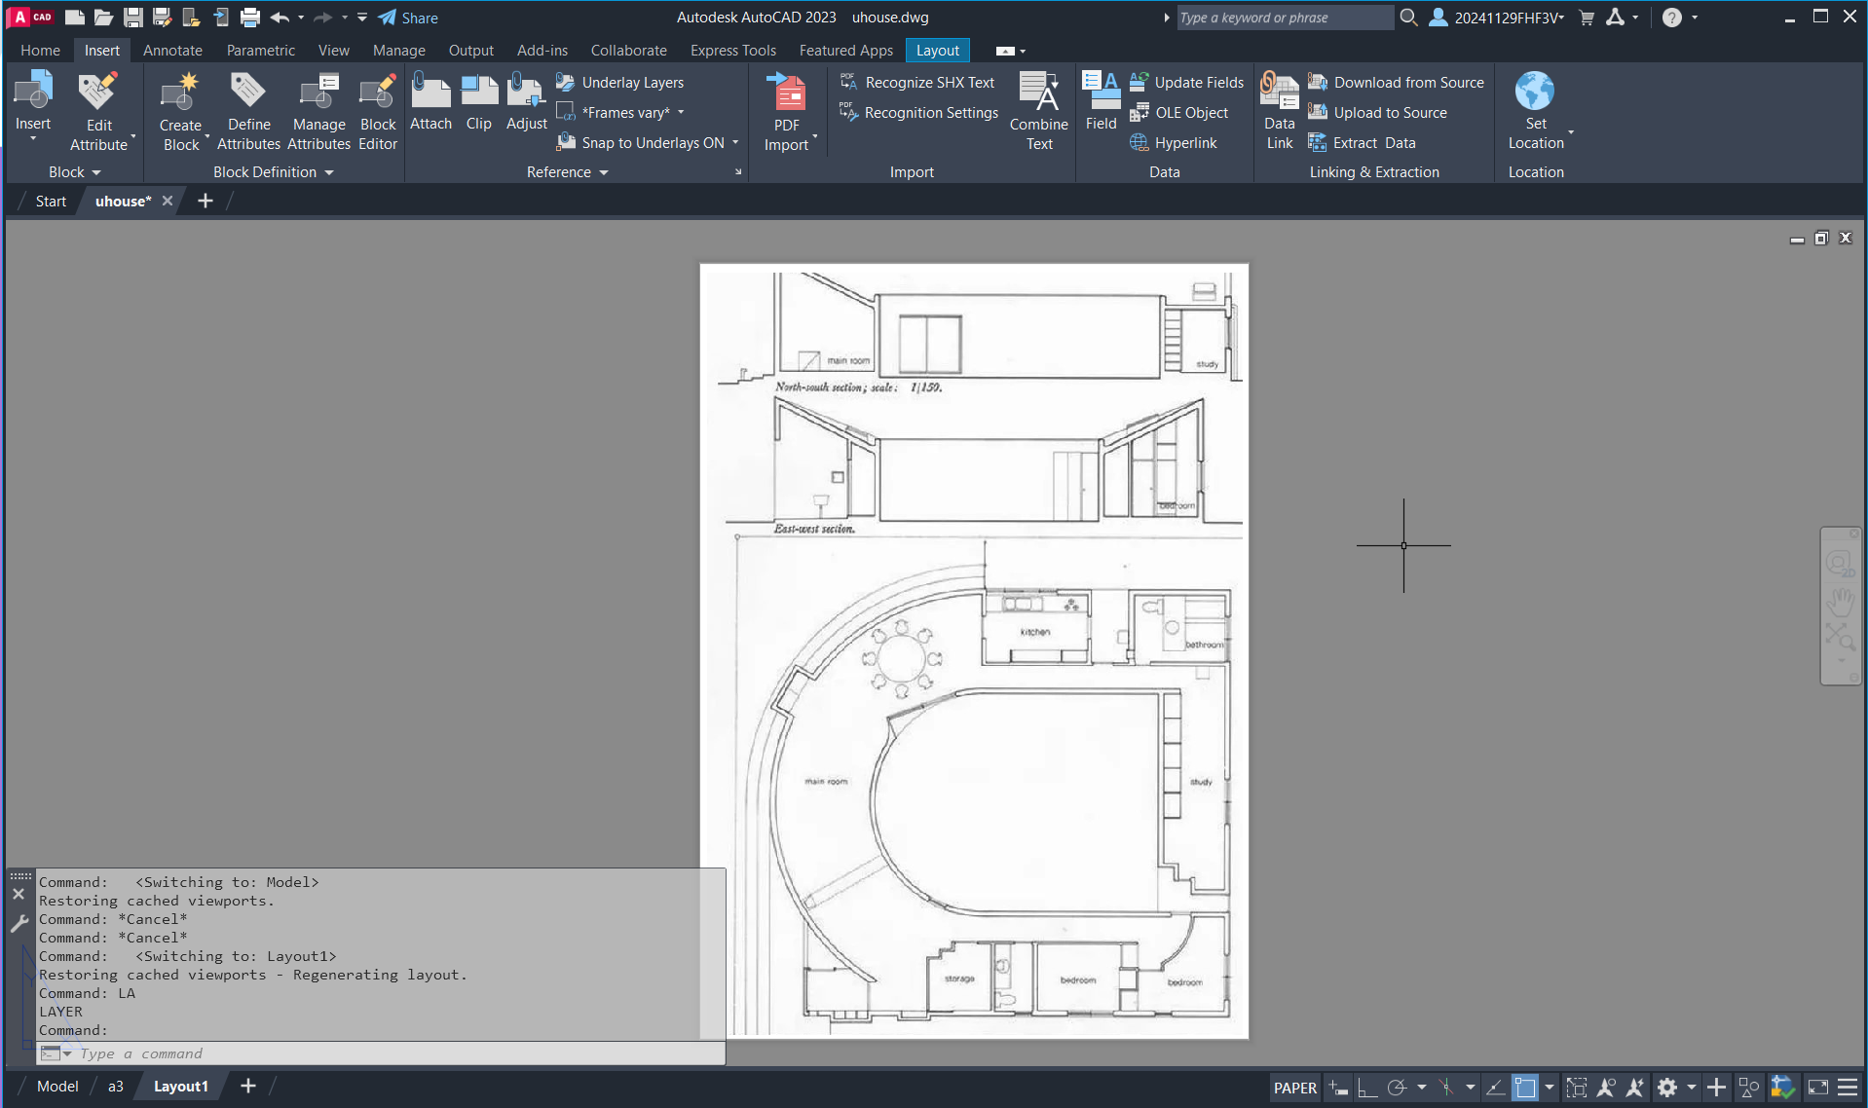Launch the Create Block tool
The width and height of the screenshot is (1868, 1108).
click(x=180, y=111)
